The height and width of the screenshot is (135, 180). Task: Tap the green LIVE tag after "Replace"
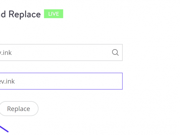[53, 14]
